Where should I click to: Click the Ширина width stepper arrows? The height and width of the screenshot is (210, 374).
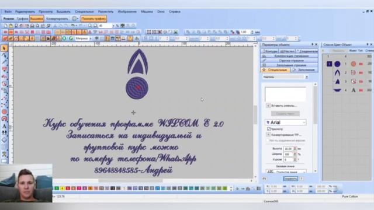pos(295,154)
